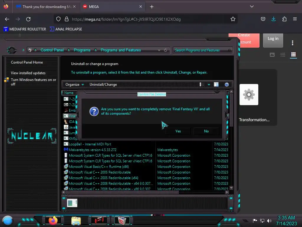The height and width of the screenshot is (227, 302).
Task: Open the ANAL PROLAPSE bookmark
Action: click(66, 29)
